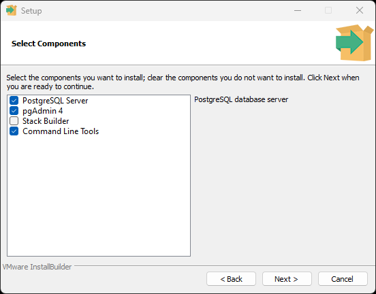Screen dimensions: 376x294
Task: Continue with the Next button
Action: coord(287,279)
